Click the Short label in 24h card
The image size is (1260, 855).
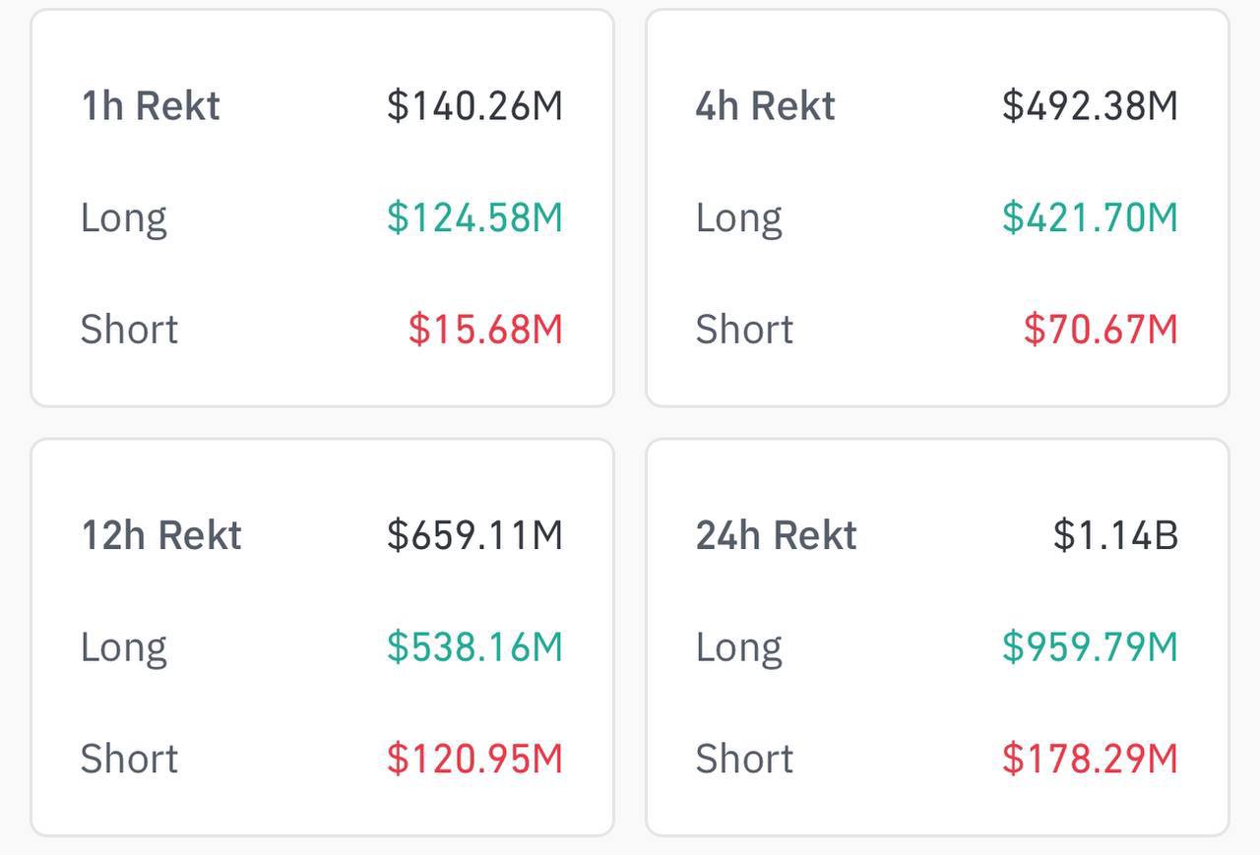[744, 759]
